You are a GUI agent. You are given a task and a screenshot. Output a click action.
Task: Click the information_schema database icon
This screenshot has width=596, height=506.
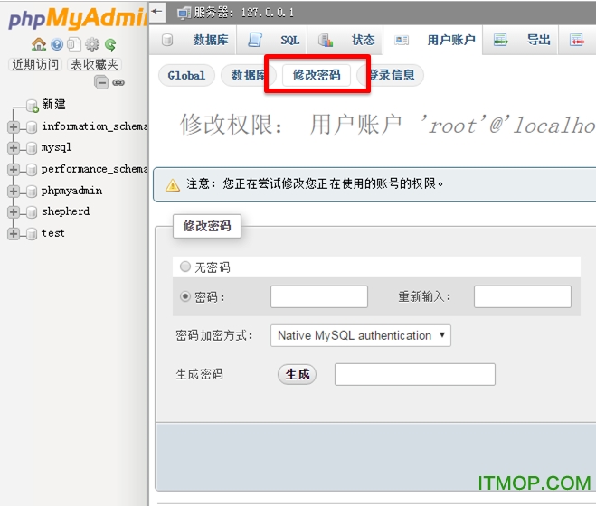[33, 126]
